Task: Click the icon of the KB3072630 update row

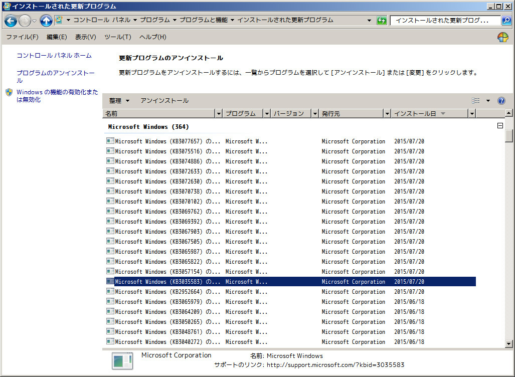Action: tap(110, 181)
